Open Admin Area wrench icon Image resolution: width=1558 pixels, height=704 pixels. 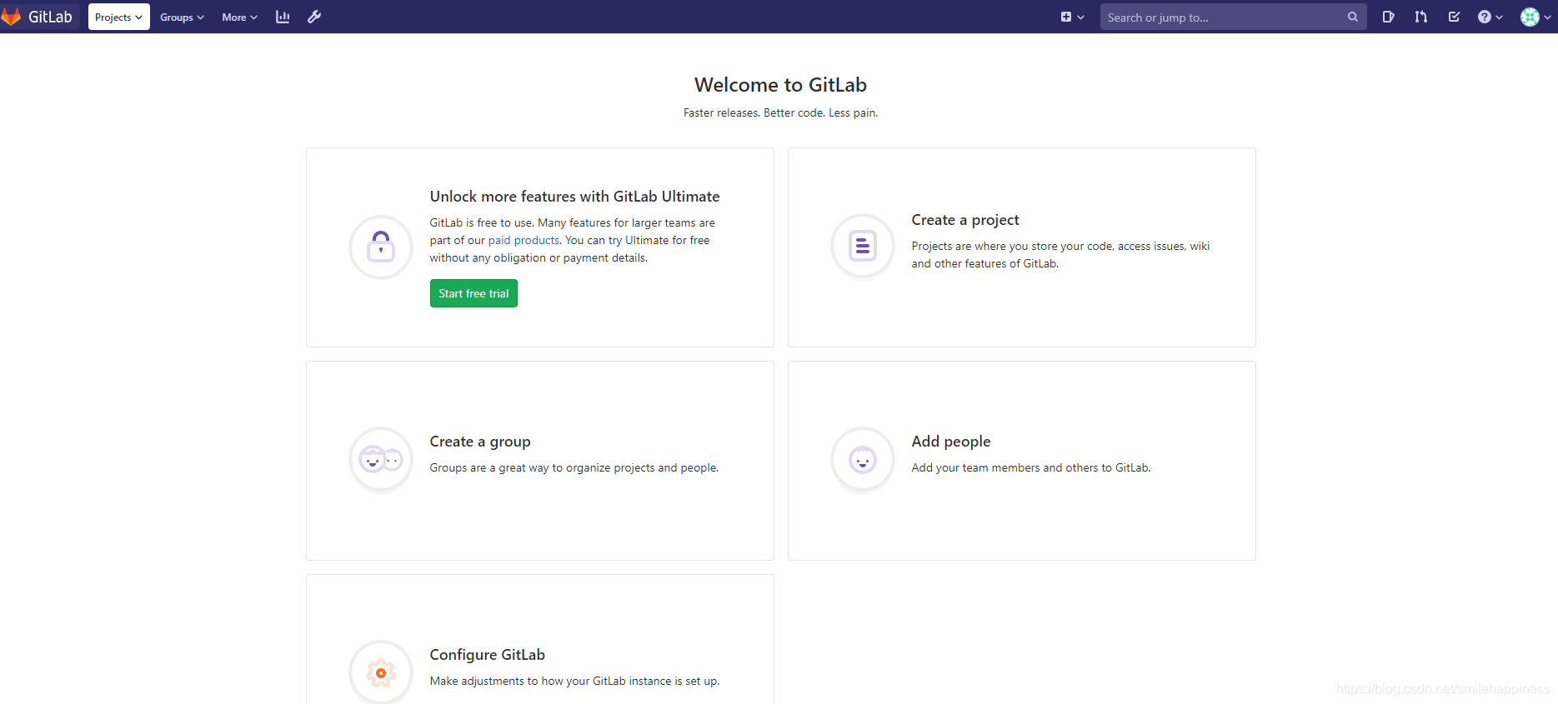pos(314,17)
